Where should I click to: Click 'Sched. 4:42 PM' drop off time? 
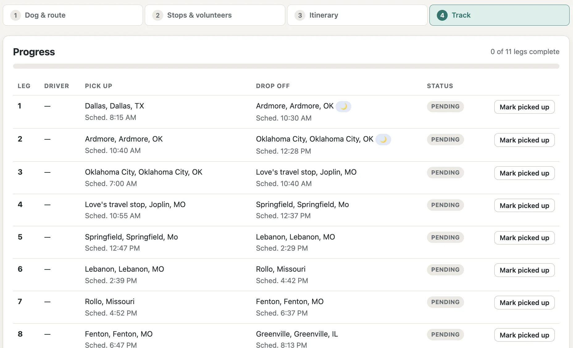(x=282, y=281)
